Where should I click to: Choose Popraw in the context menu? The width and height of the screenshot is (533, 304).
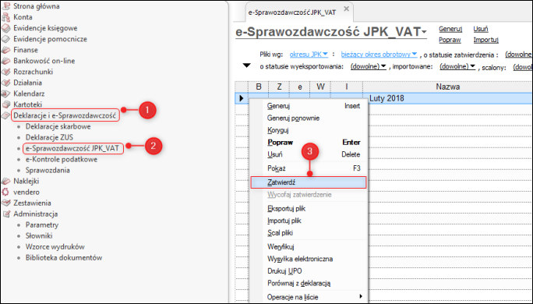pos(309,143)
